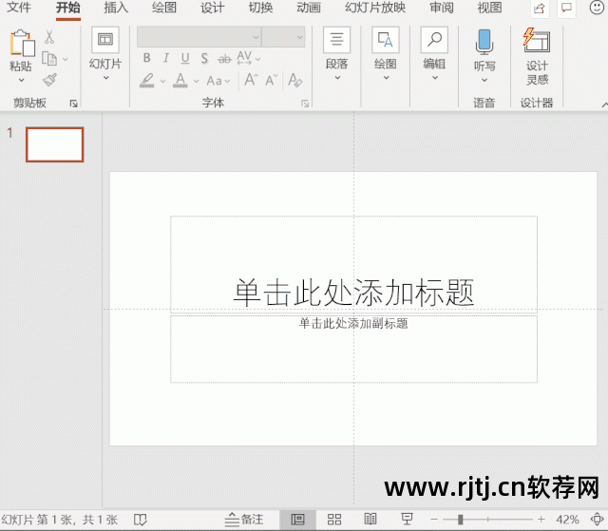Click the Share icon in title area
The width and height of the screenshot is (608, 531).
point(540,9)
